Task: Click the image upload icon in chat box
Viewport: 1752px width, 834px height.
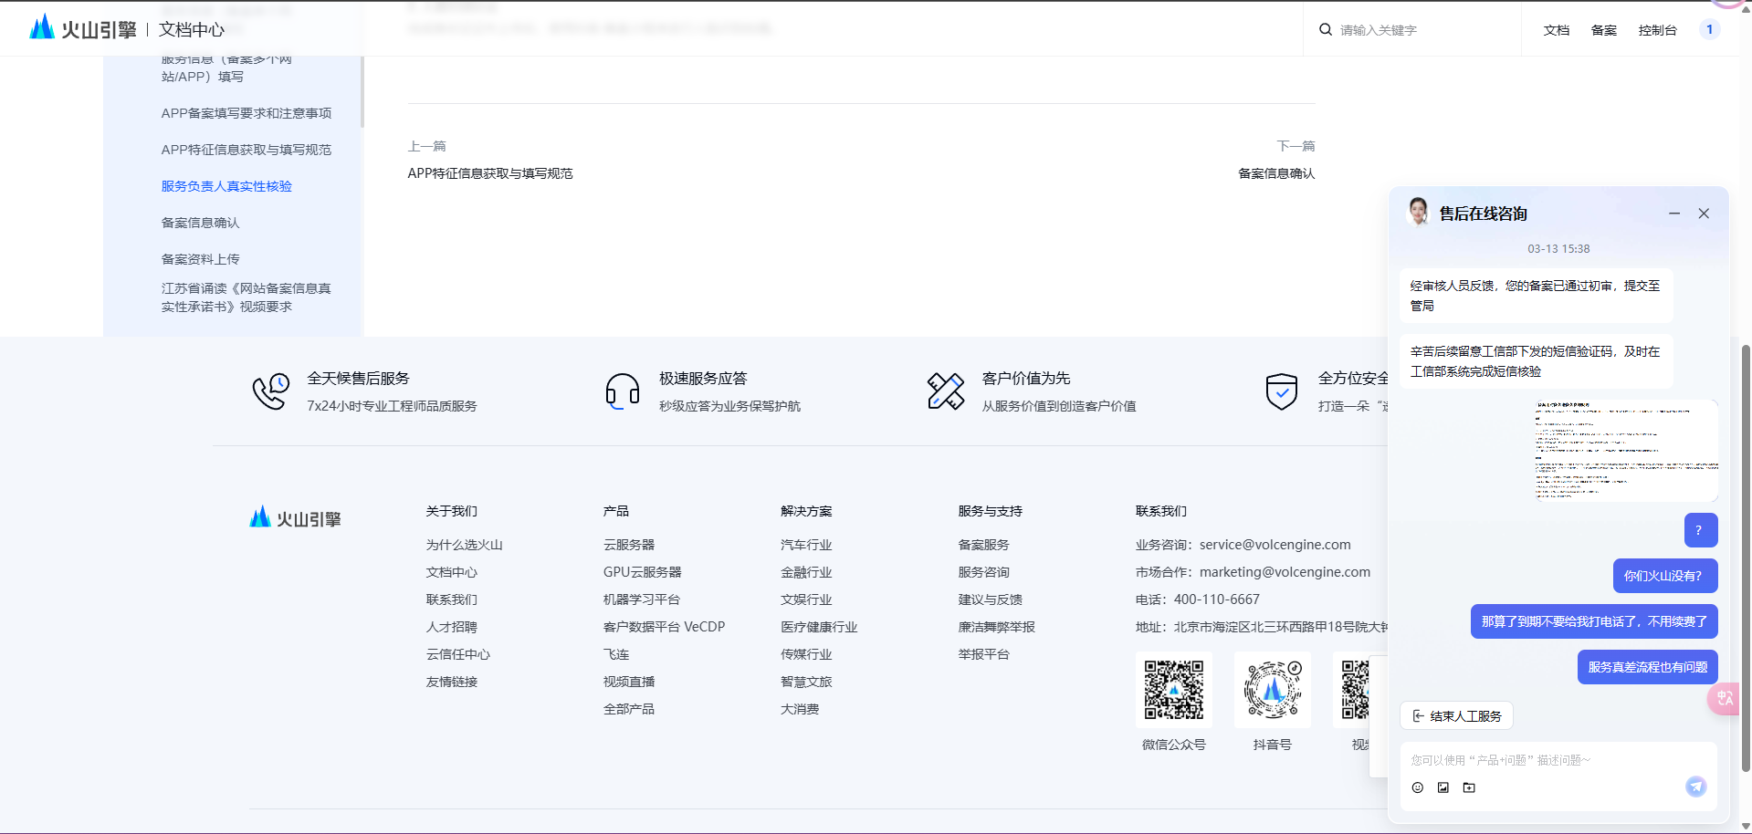Action: (x=1443, y=787)
